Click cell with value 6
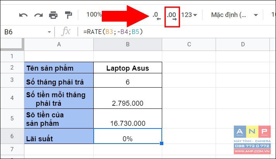This screenshot has width=276, height=159. [x=128, y=80]
